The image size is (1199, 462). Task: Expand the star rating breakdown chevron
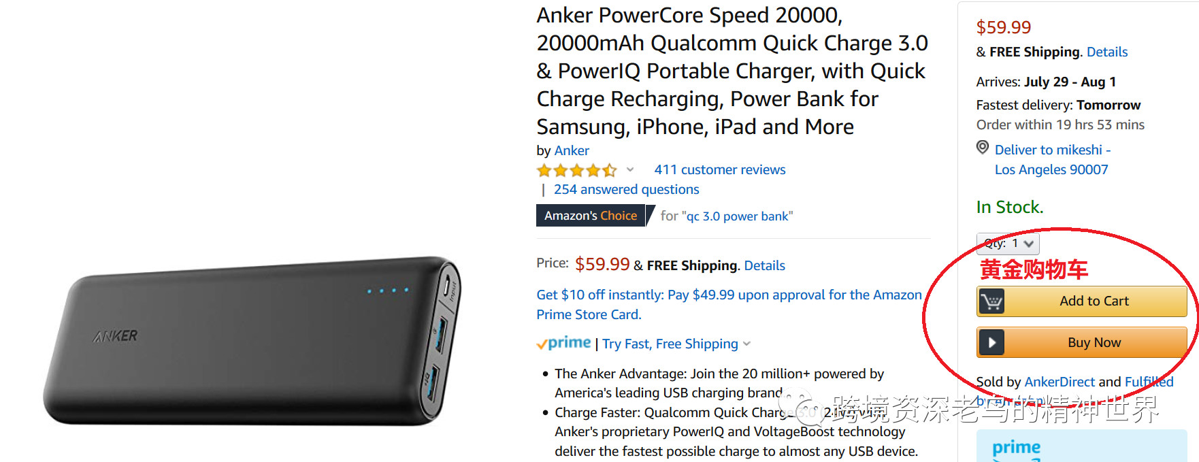pos(630,169)
